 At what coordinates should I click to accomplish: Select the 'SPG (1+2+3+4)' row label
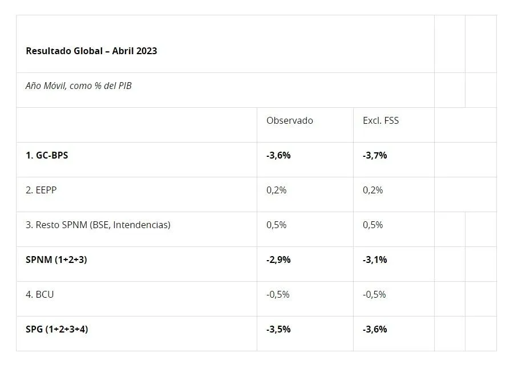tap(57, 329)
